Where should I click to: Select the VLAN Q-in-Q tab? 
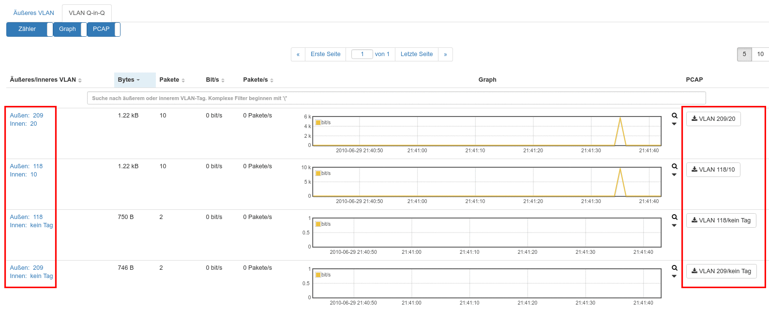[87, 13]
